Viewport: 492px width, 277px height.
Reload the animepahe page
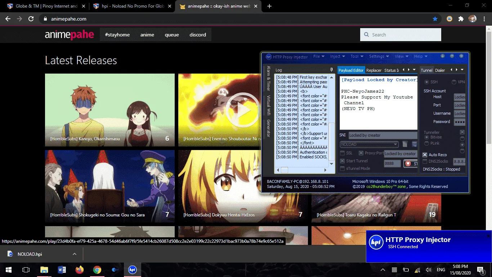tap(31, 19)
